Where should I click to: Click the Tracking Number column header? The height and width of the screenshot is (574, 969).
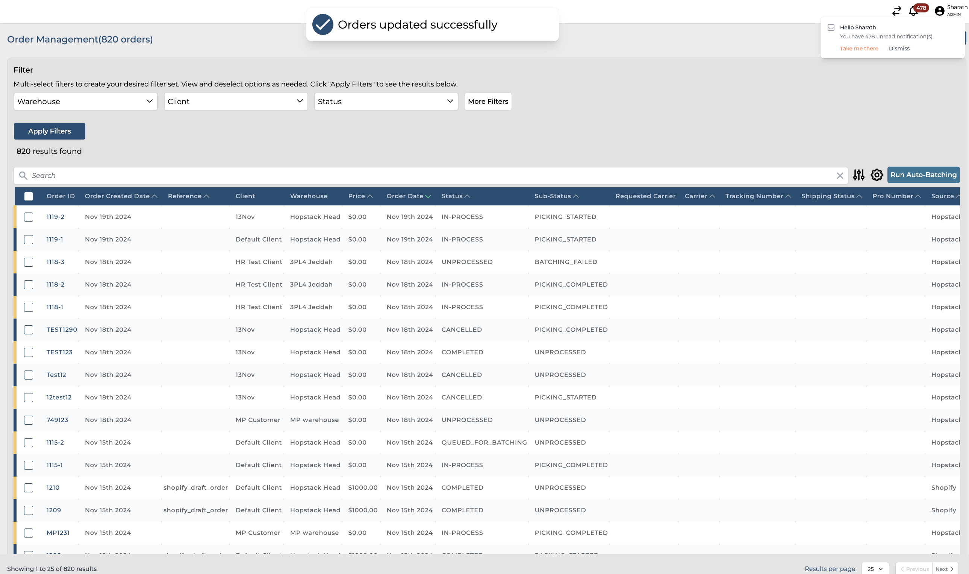[x=754, y=196]
